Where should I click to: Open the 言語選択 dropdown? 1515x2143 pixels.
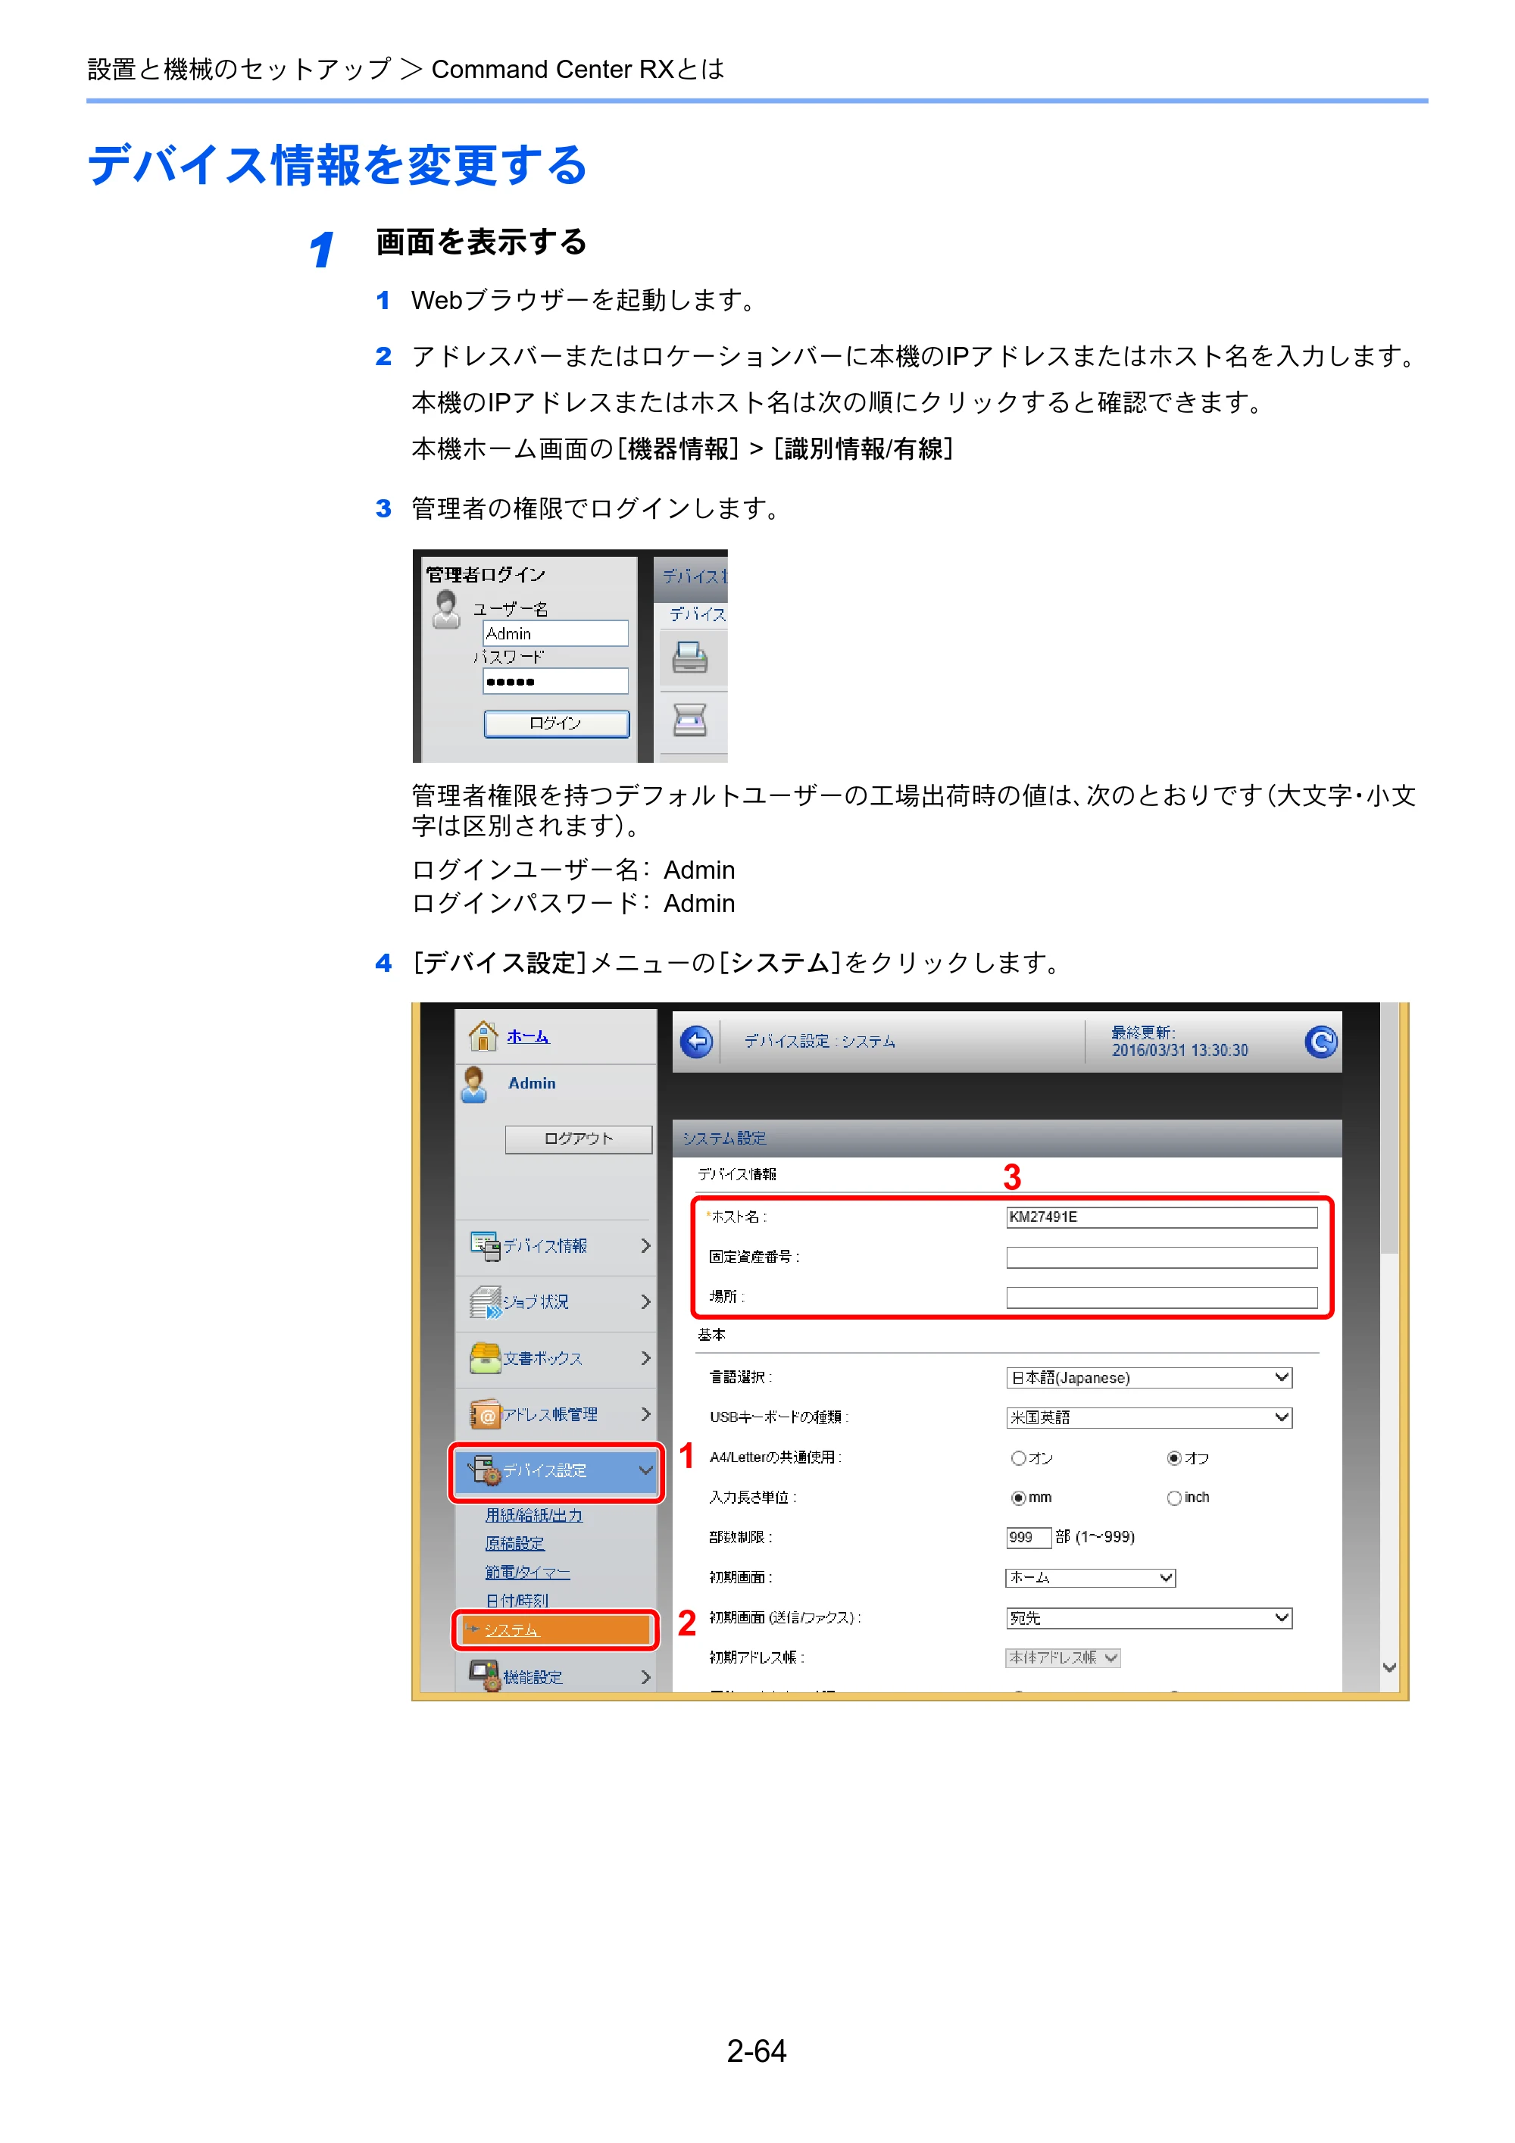click(x=1149, y=1378)
